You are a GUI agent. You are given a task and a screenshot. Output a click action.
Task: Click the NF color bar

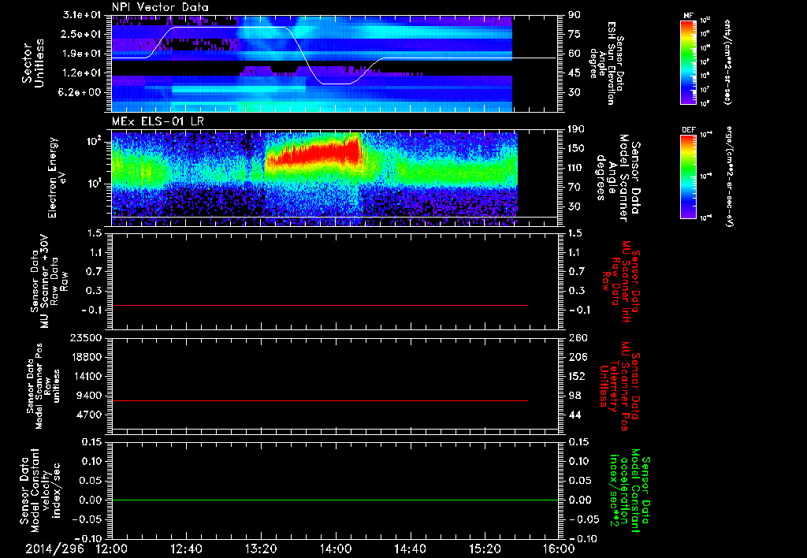(x=689, y=62)
